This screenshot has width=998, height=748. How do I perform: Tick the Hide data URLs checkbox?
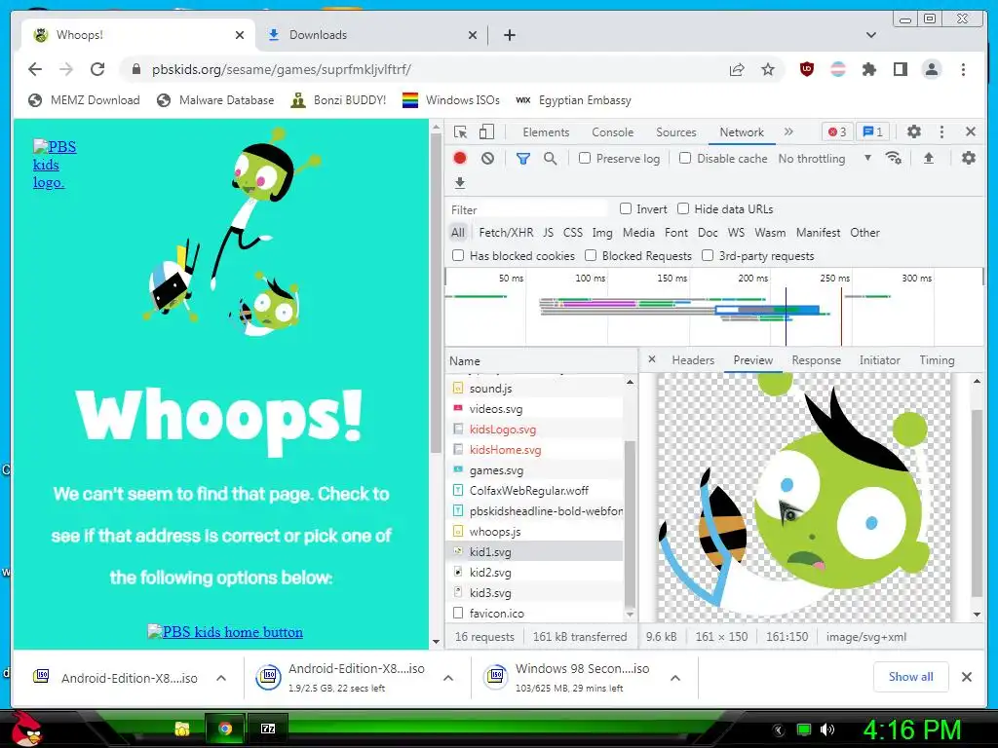683,208
